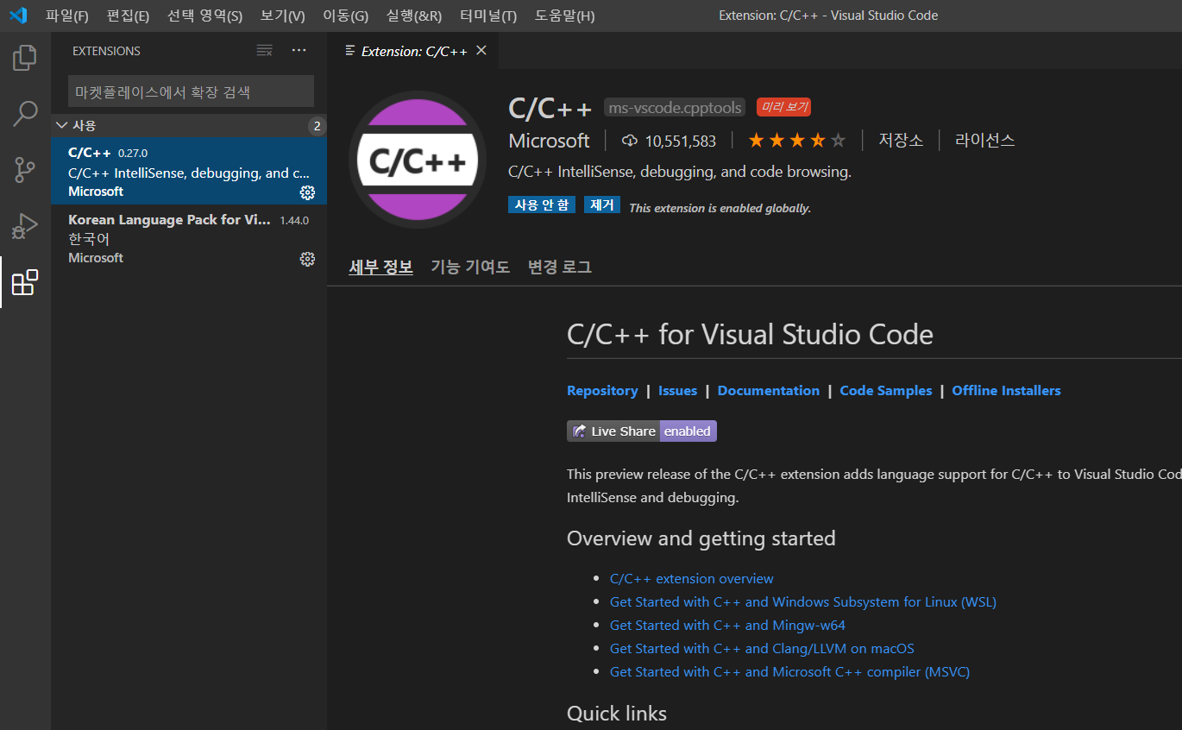
Task: Open the 보기(V) menu
Action: 283,16
